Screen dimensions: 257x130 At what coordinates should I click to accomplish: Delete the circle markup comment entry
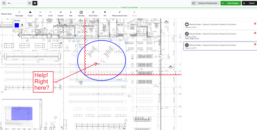255,44
